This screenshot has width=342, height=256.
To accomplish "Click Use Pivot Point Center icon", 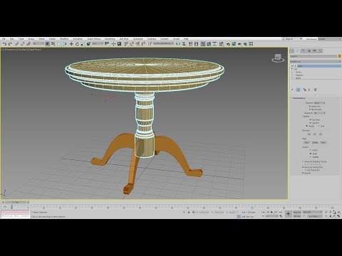I will click(107, 44).
